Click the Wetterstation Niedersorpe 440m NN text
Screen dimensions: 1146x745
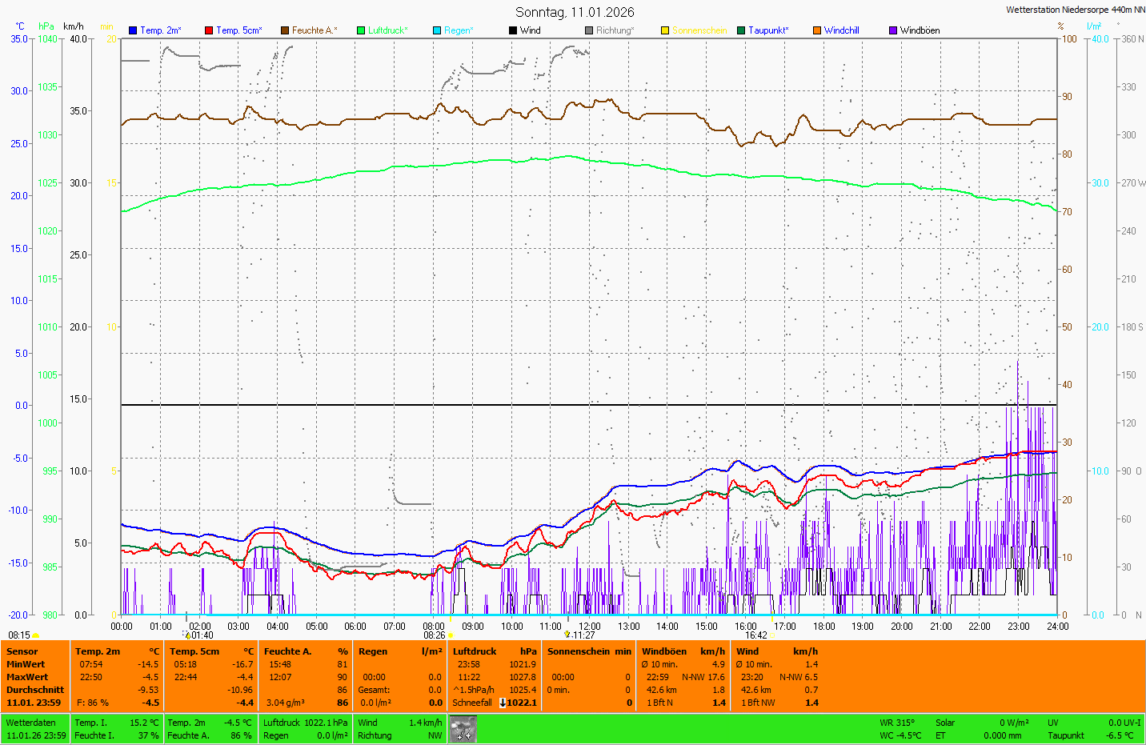coord(1075,10)
